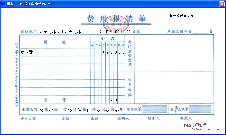Click the 金额大写 label
Image resolution: width=226 pixels, height=135 pixels.
(30, 109)
